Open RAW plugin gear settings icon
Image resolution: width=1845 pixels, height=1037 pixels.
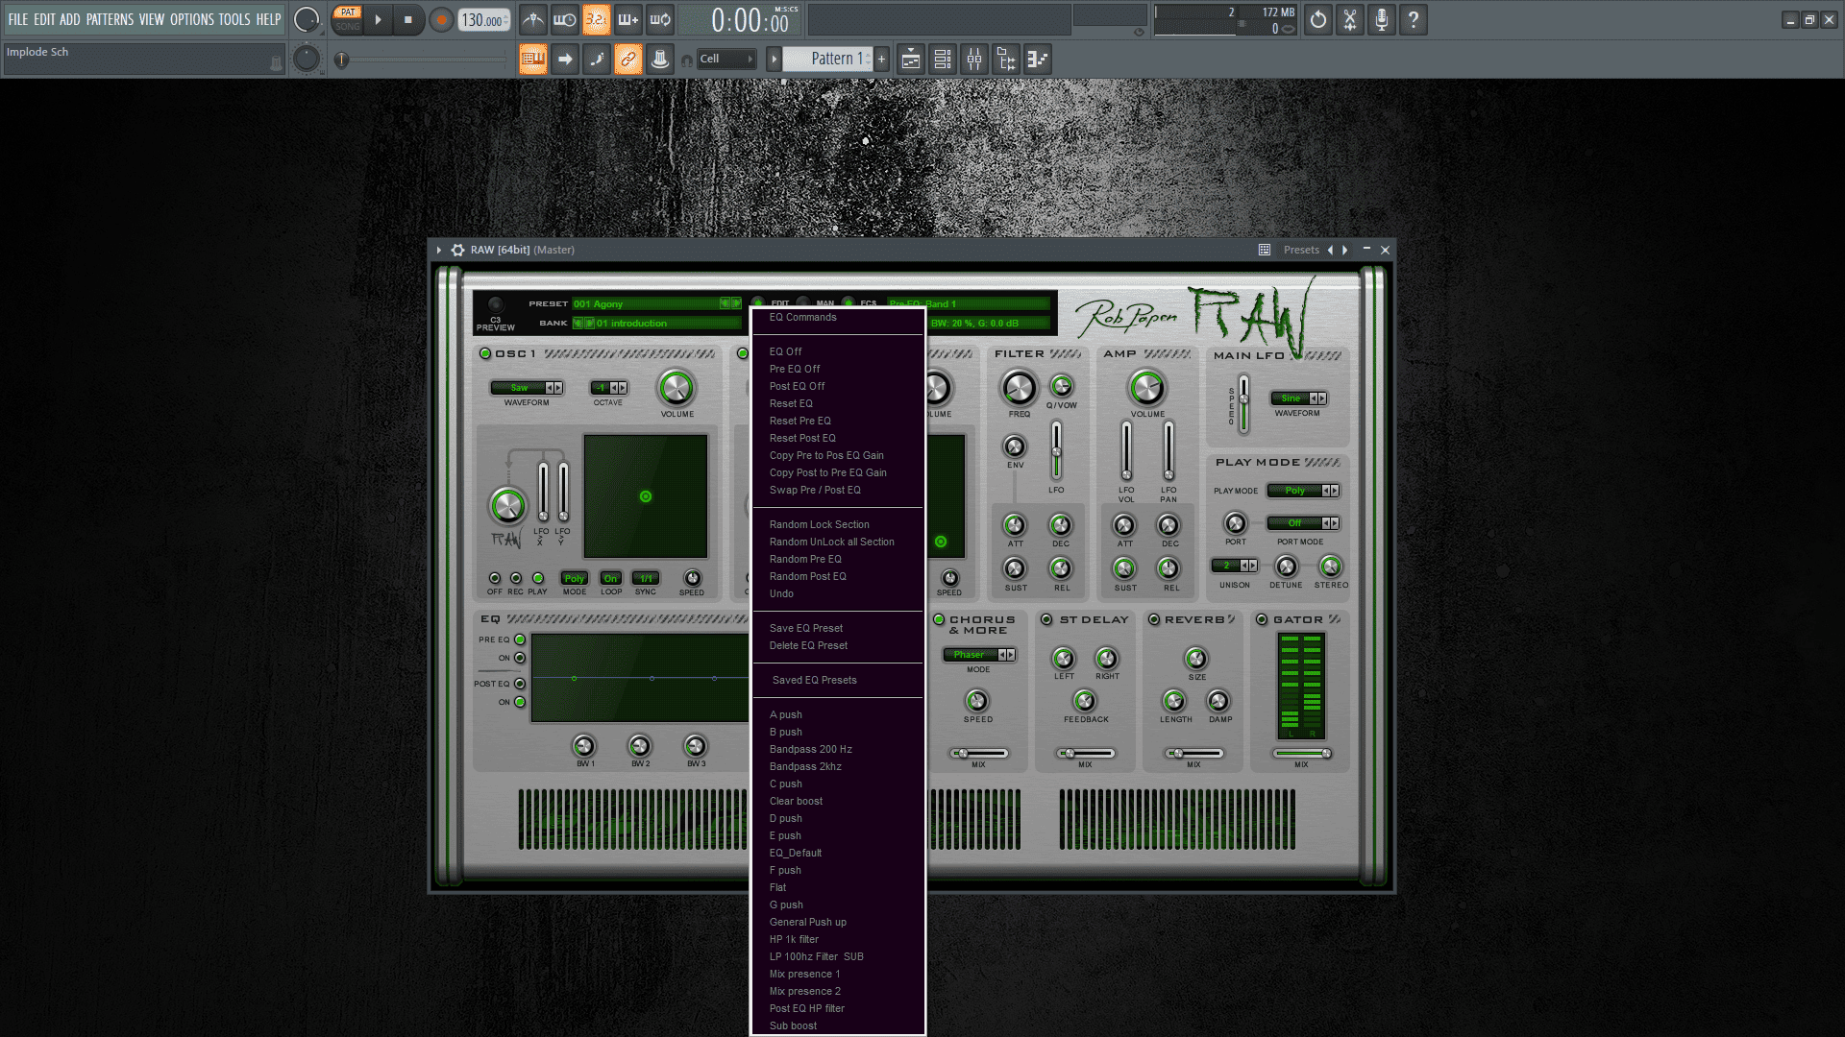[x=458, y=250]
